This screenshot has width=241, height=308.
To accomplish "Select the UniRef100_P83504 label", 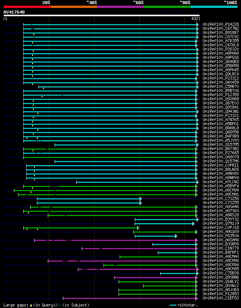I will (x=221, y=236).
